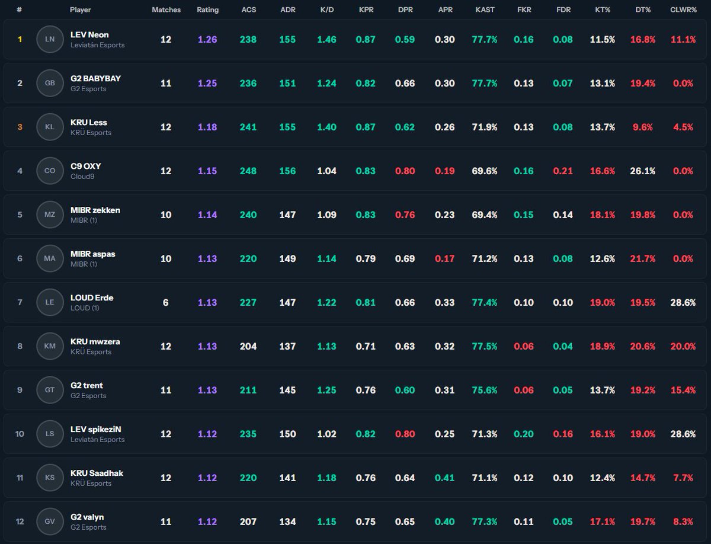711x544 pixels.
Task: Open G2 BABYBAY player profile
Action: [95, 79]
